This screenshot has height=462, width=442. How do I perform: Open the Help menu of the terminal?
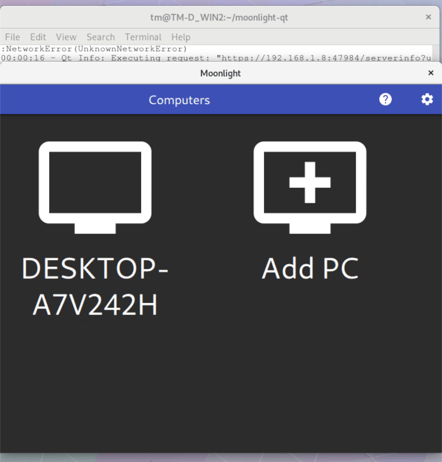click(181, 37)
